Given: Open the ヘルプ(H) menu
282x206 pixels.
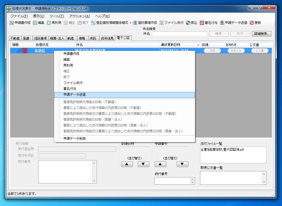Looking at the screenshot, I should click(x=102, y=16).
